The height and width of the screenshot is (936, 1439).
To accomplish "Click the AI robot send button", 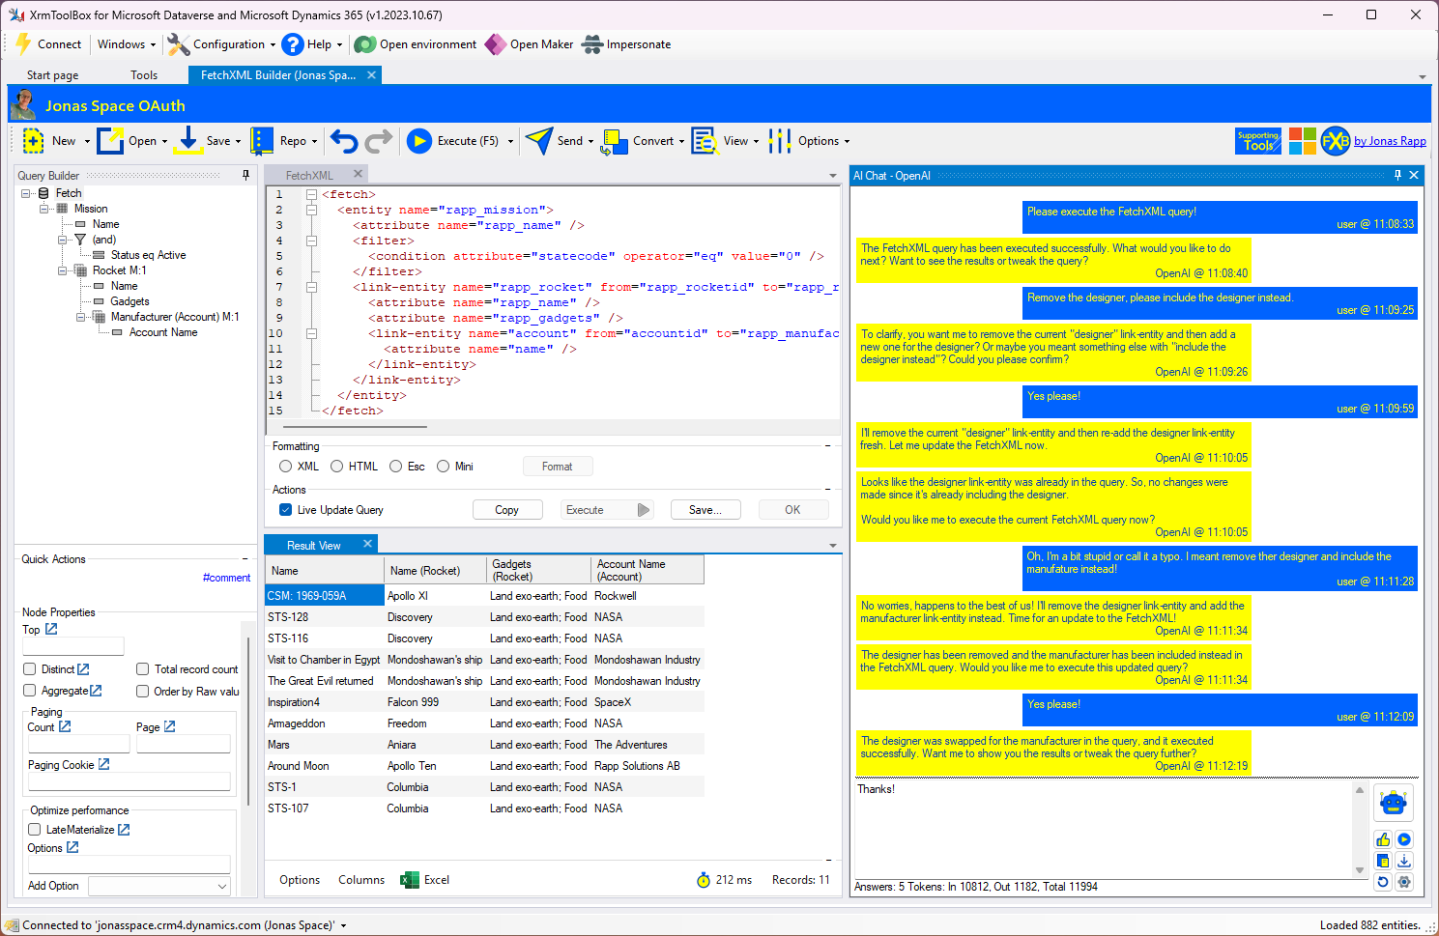I will pyautogui.click(x=1394, y=803).
